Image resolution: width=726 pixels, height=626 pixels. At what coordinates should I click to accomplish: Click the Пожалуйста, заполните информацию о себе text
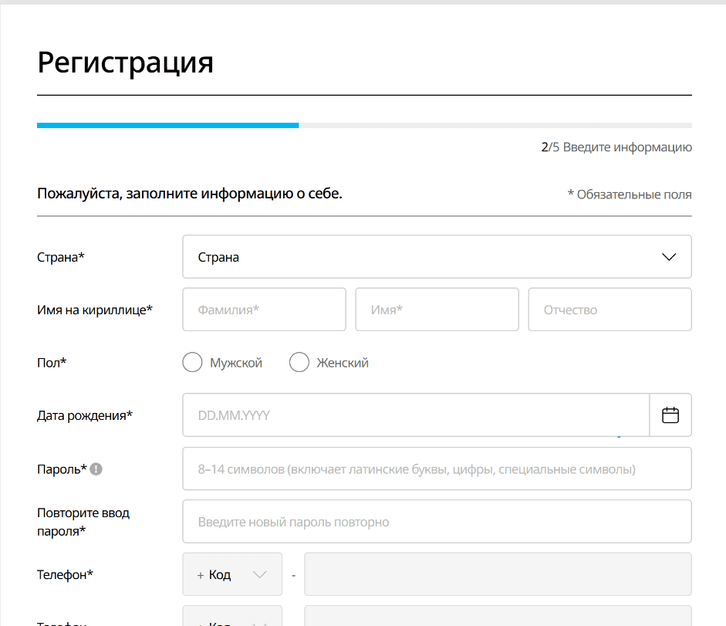click(189, 194)
